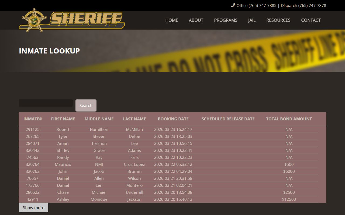Select inmate number 74563

33,157
